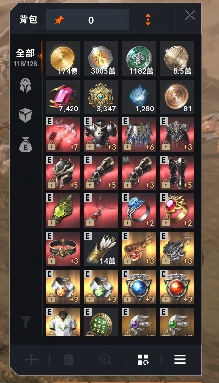219x383 pixels.
Task: Click the trash delete items icon
Action: tap(69, 359)
